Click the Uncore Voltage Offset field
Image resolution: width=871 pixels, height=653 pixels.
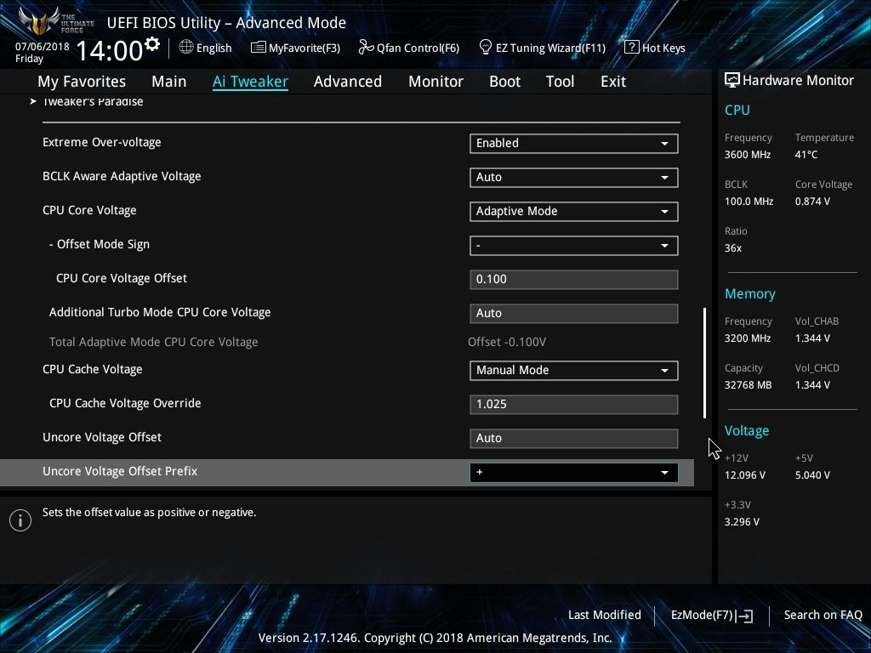coord(574,438)
